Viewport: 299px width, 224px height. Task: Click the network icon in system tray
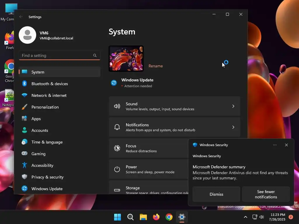pyautogui.click(x=255, y=217)
